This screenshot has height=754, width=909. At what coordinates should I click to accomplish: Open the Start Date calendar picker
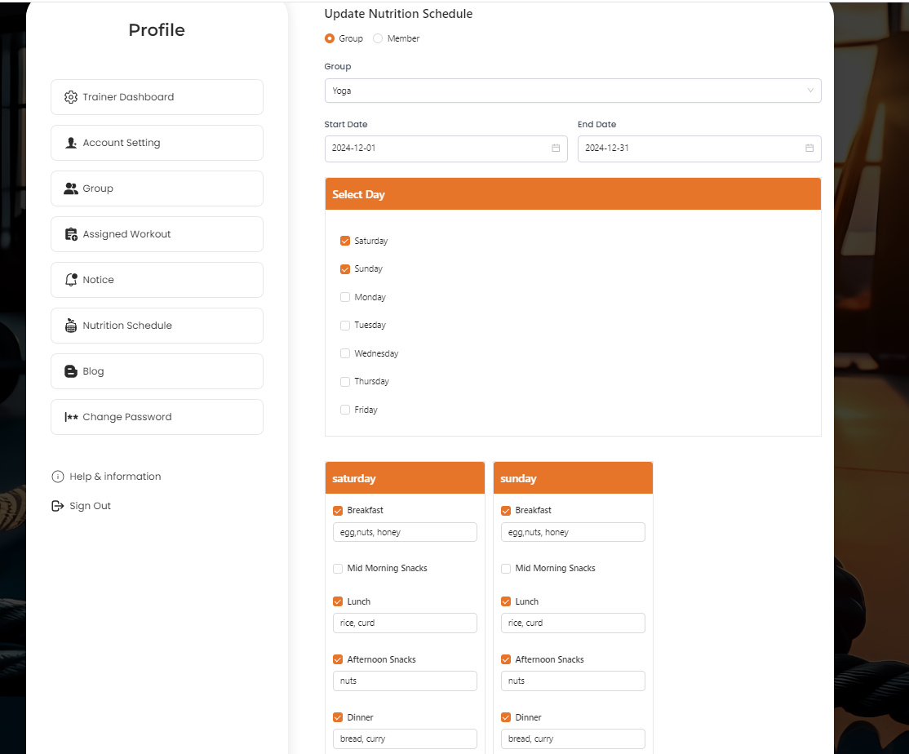tap(556, 149)
